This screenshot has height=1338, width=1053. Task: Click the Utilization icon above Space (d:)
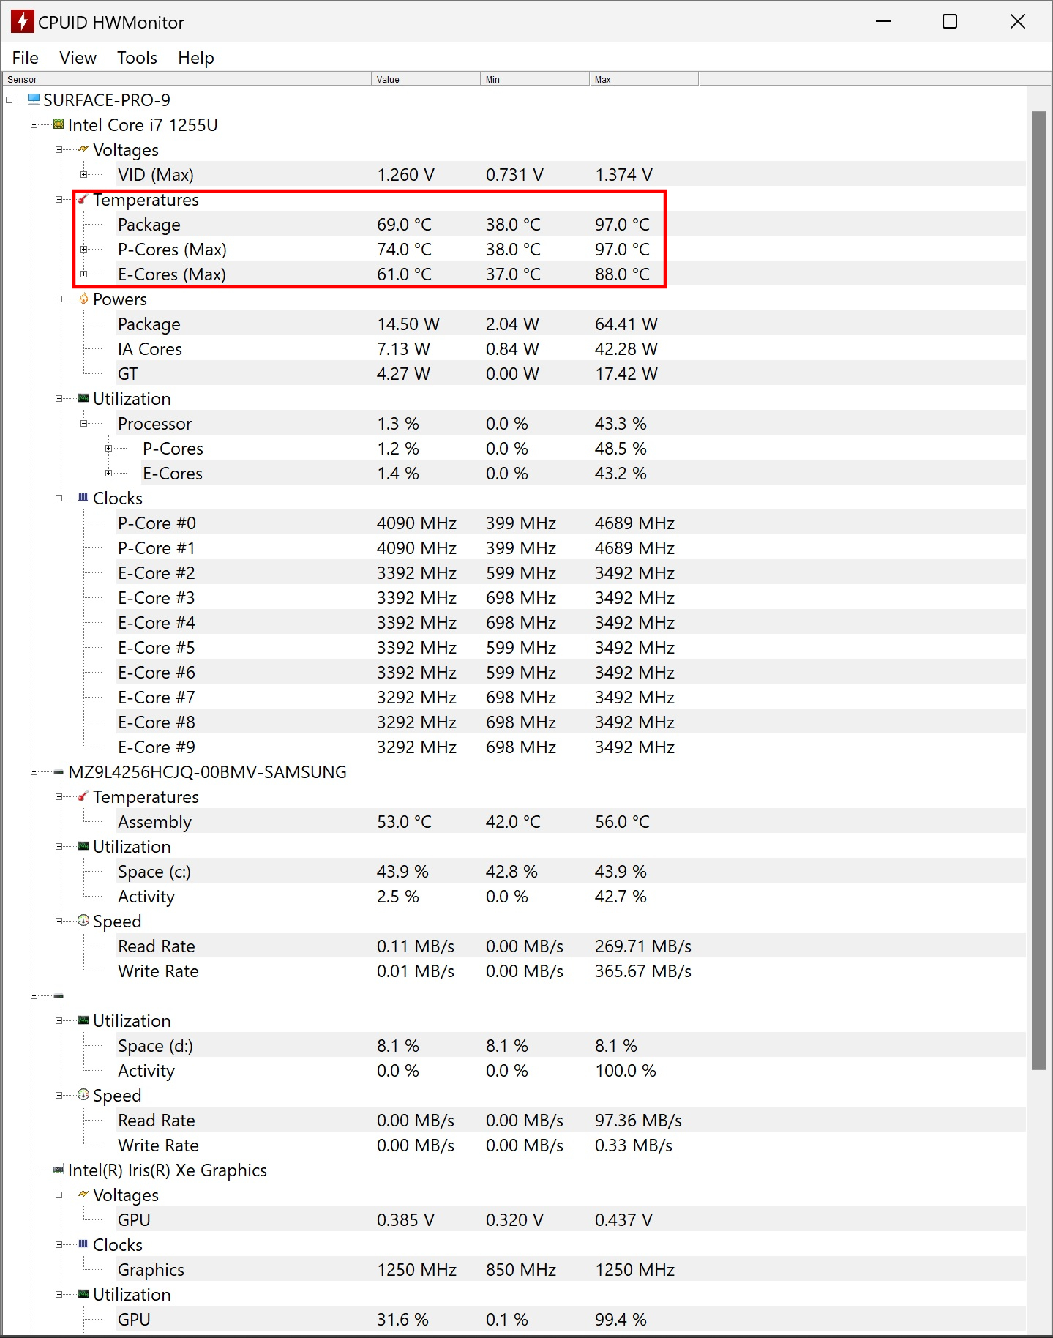pyautogui.click(x=83, y=1020)
